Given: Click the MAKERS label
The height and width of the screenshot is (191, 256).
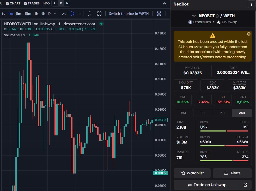Looking at the screenshot, I should [182, 152].
